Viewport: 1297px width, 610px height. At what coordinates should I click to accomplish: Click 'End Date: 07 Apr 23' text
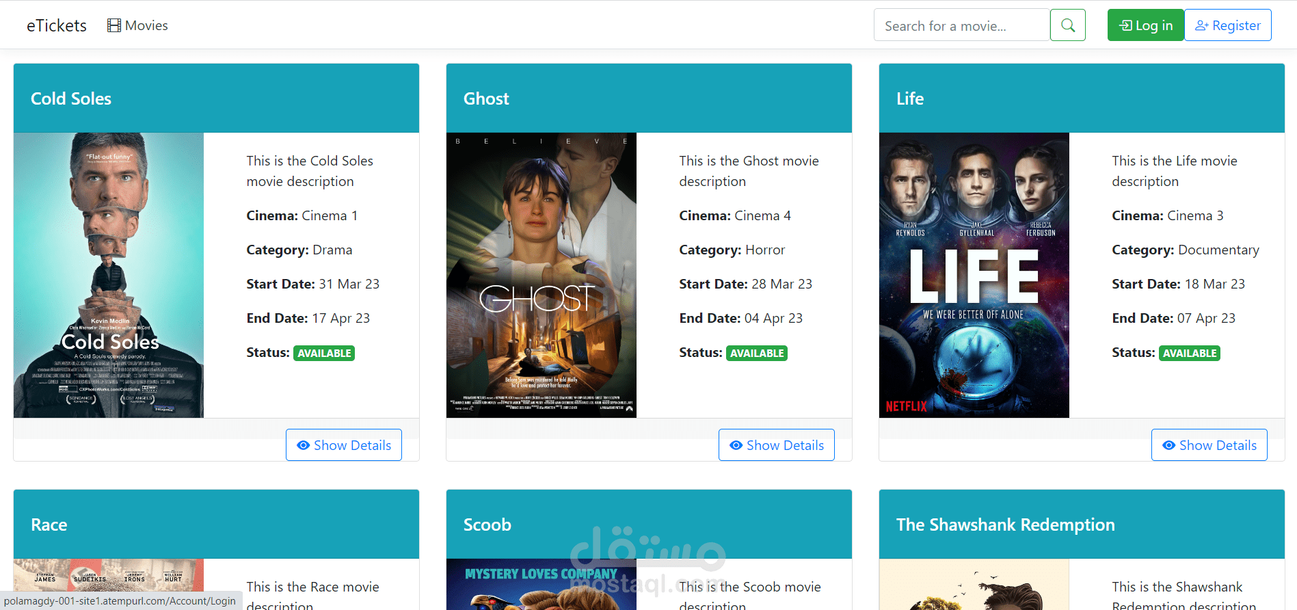click(1174, 318)
